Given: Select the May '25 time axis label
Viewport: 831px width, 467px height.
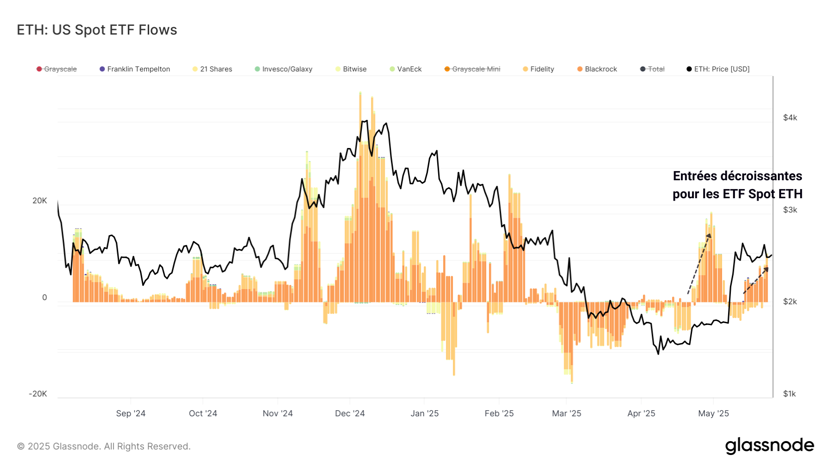Looking at the screenshot, I should 713,414.
